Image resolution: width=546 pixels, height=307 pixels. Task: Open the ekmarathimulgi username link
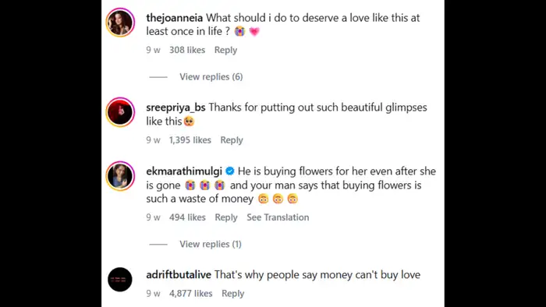(184, 171)
